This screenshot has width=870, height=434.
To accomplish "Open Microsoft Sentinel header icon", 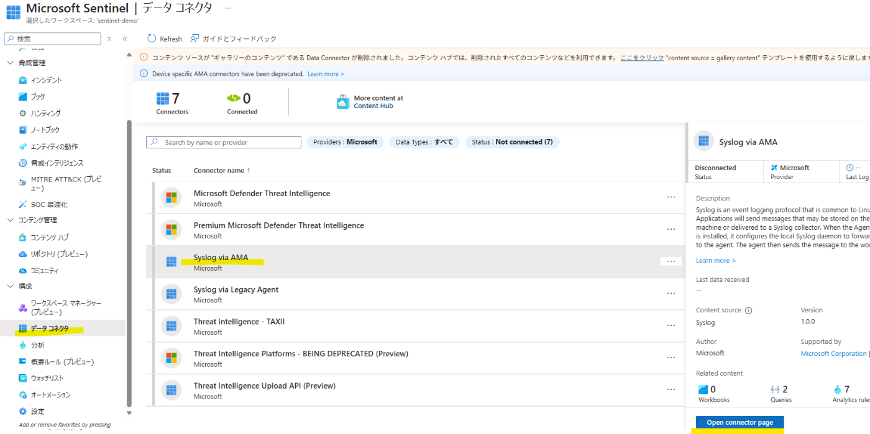I will coord(13,12).
